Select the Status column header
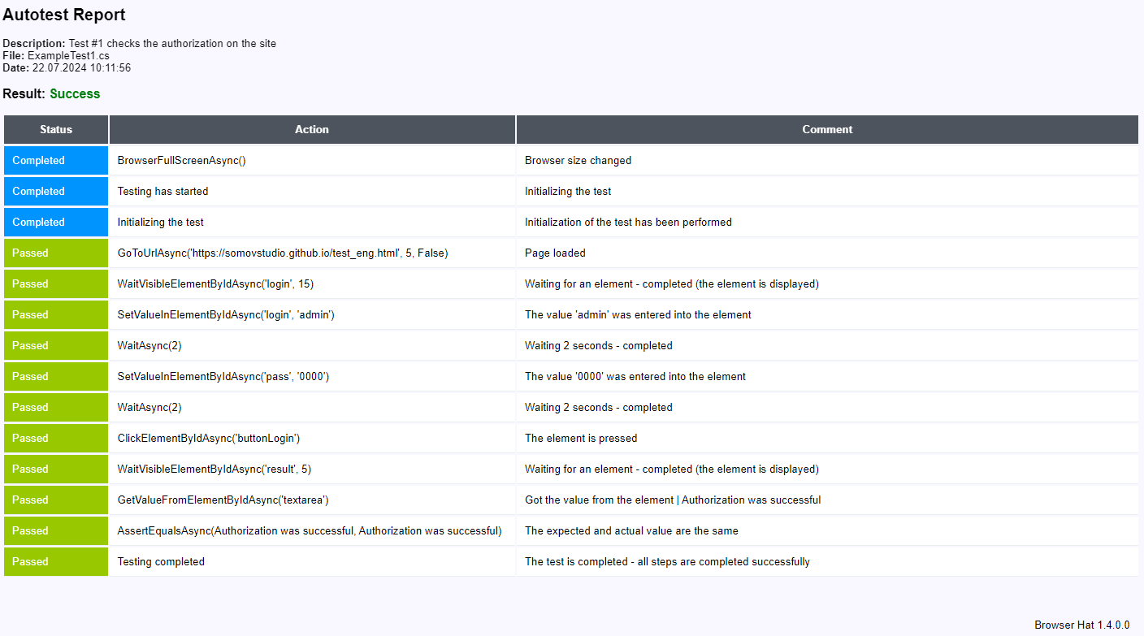Image resolution: width=1144 pixels, height=636 pixels. coord(56,129)
